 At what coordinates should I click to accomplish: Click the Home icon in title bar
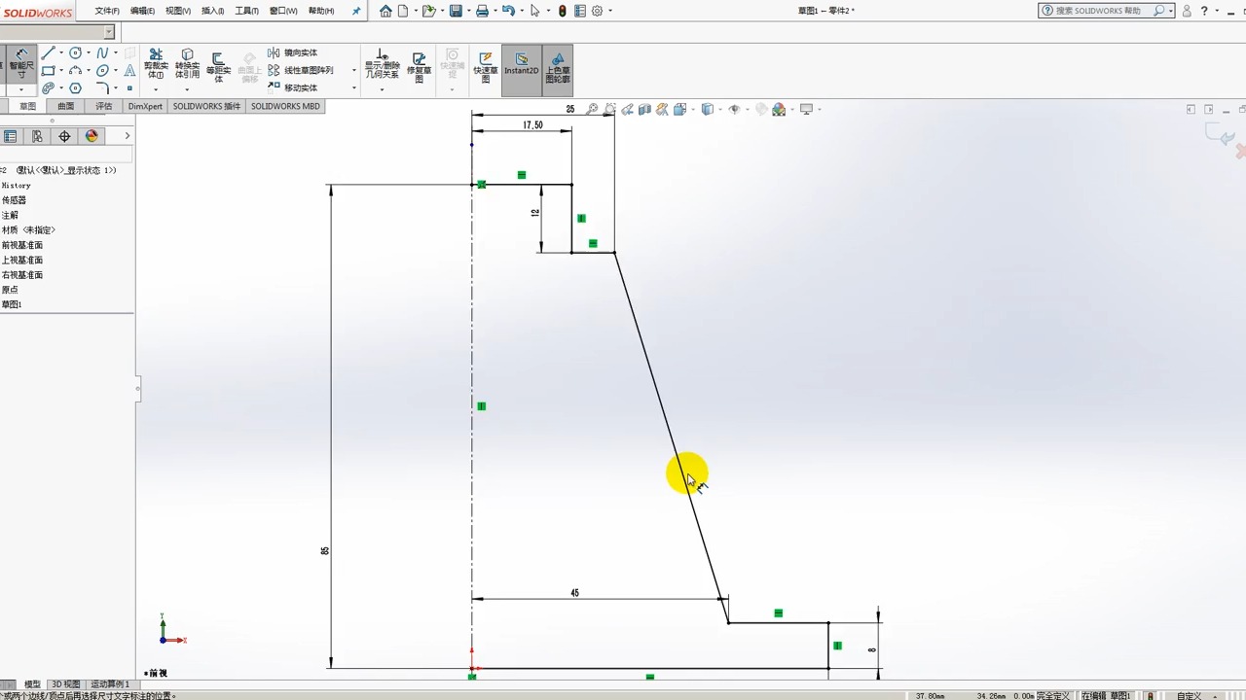click(385, 11)
